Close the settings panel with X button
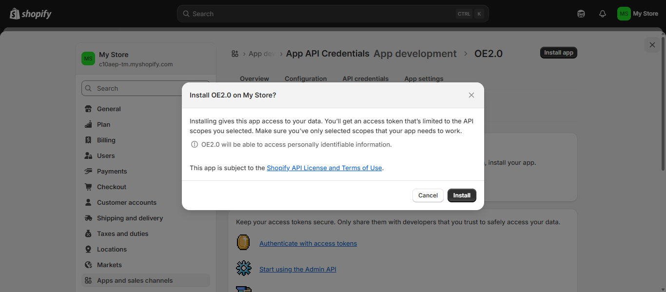The width and height of the screenshot is (666, 292). point(652,45)
